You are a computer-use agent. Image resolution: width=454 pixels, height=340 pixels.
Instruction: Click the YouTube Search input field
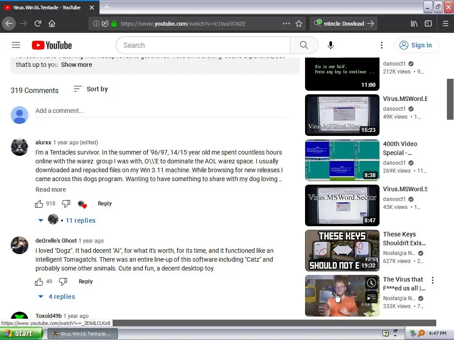(203, 45)
